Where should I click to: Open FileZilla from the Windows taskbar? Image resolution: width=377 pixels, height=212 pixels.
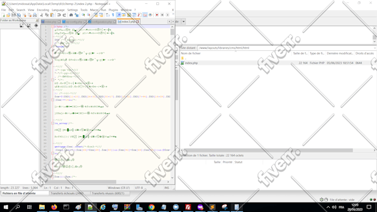tap(188, 207)
